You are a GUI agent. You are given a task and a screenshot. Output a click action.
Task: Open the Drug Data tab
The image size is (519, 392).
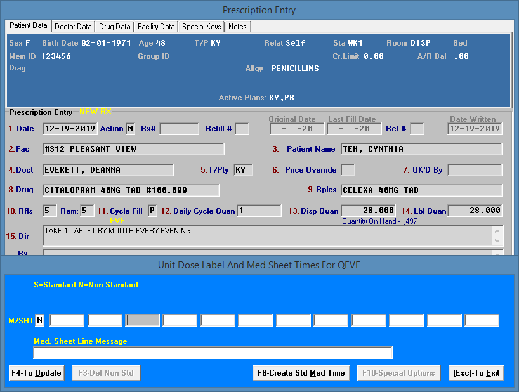point(115,27)
